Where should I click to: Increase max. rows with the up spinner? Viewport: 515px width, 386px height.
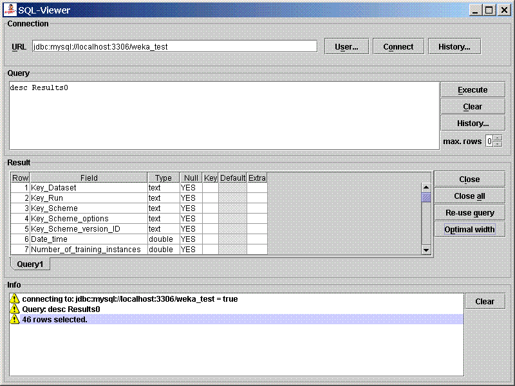coord(498,138)
